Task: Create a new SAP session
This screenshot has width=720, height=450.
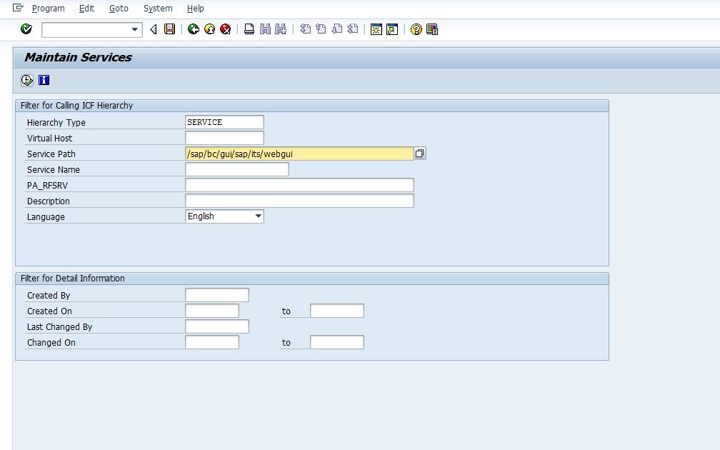Action: [375, 29]
